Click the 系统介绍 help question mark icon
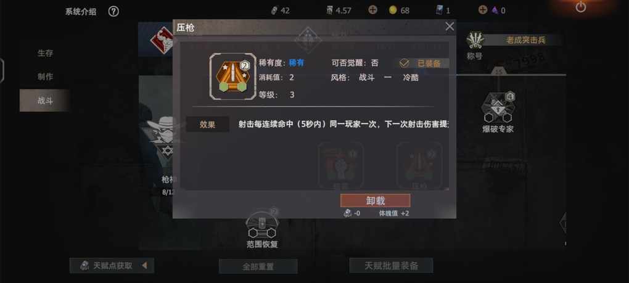 click(113, 12)
